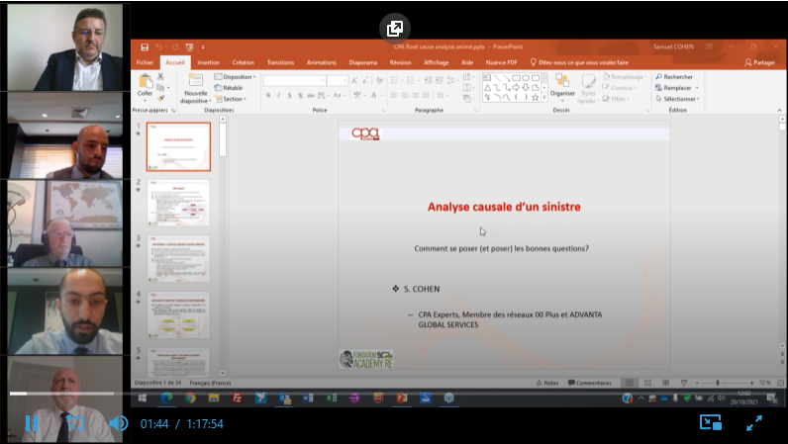This screenshot has width=788, height=444.
Task: Enter fullscreen video mode
Action: (x=754, y=422)
